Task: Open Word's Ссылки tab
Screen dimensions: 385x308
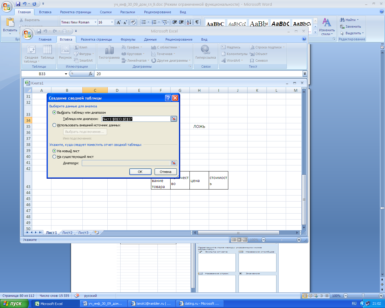Action: click(106, 12)
